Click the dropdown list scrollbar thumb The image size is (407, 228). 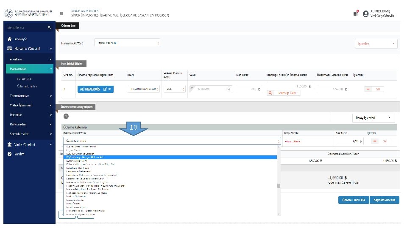click(279, 186)
